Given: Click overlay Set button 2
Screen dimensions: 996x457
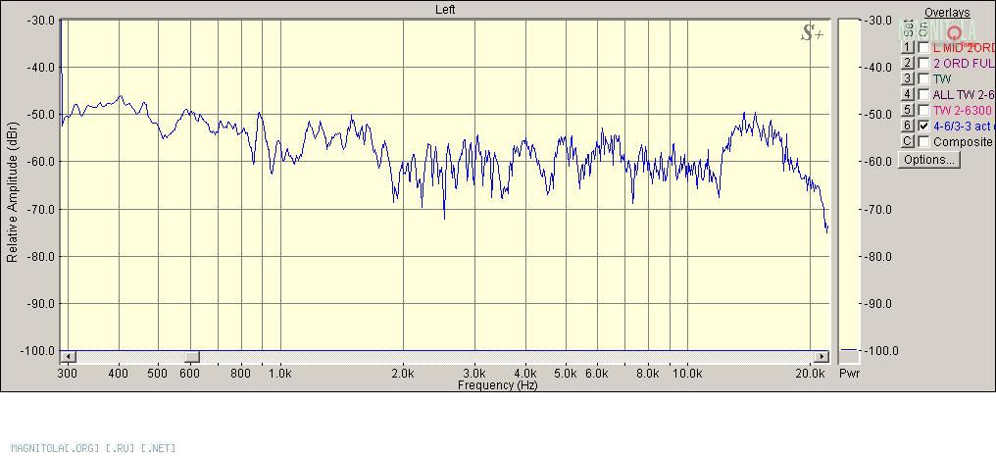Looking at the screenshot, I should [908, 63].
